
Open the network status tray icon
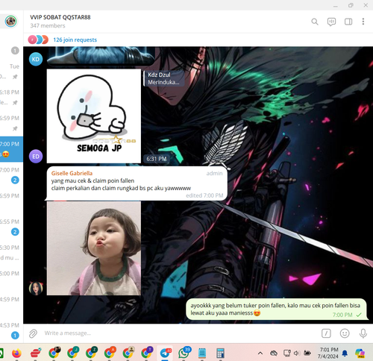click(286, 353)
